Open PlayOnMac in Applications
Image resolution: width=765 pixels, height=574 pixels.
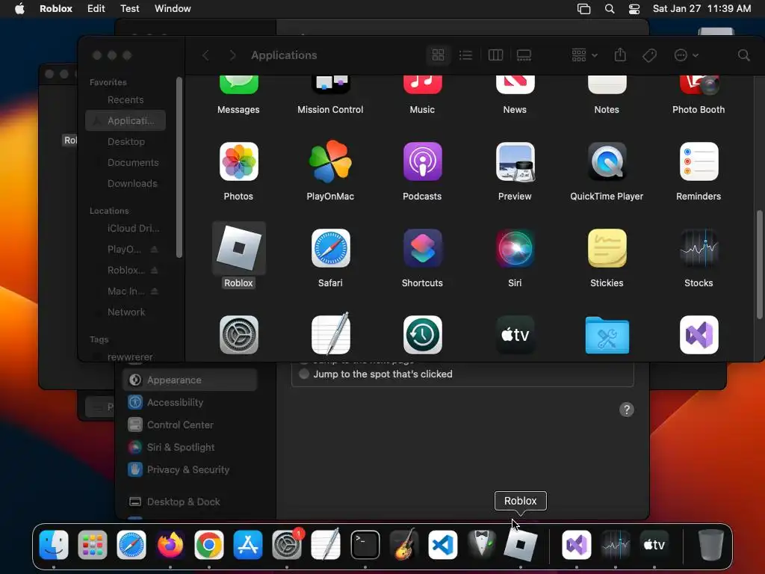click(330, 161)
